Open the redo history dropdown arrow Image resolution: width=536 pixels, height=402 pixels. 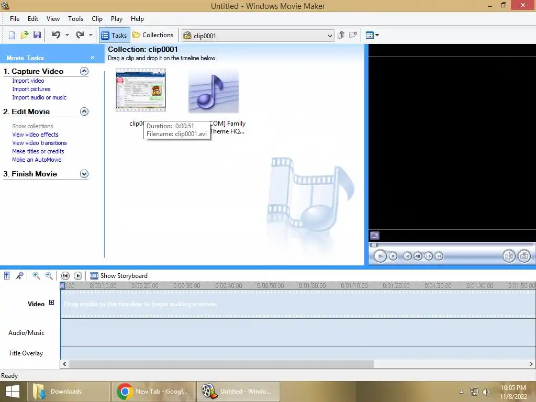point(91,35)
